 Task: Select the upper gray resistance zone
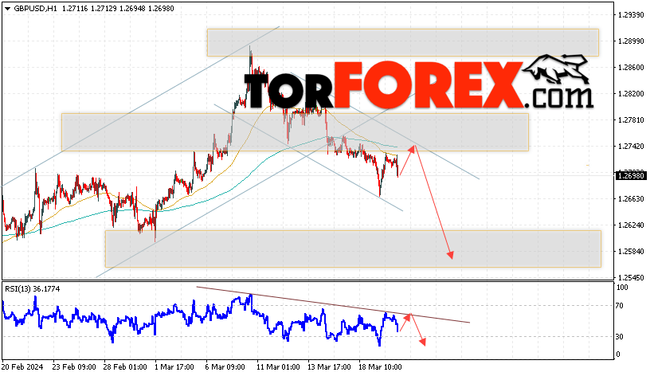[403, 42]
